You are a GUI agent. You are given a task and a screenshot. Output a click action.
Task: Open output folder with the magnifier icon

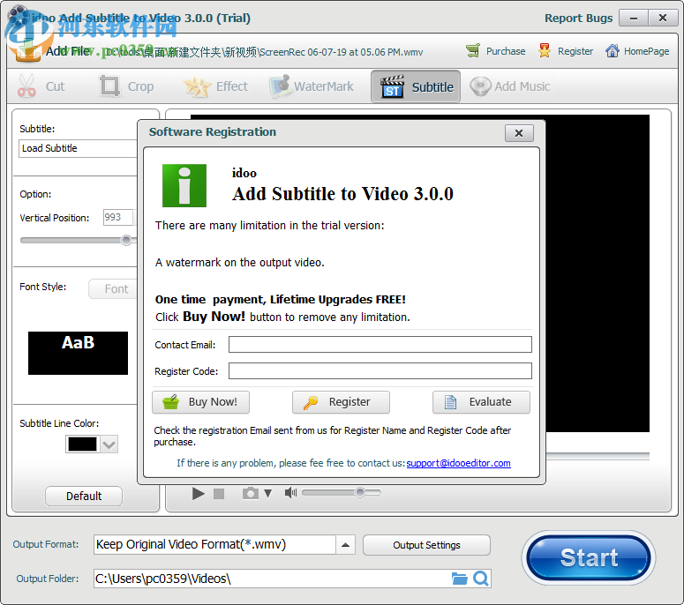[481, 579]
